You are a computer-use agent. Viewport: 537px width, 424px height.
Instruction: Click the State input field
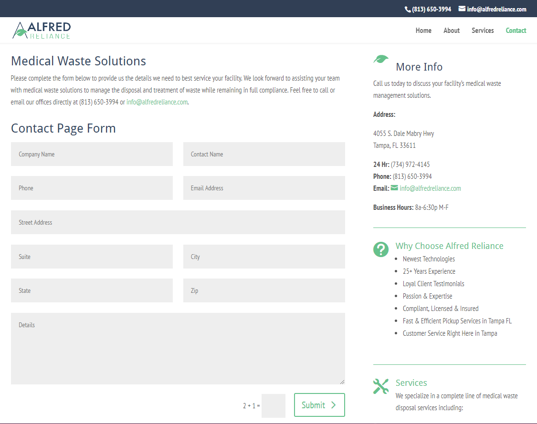point(92,290)
